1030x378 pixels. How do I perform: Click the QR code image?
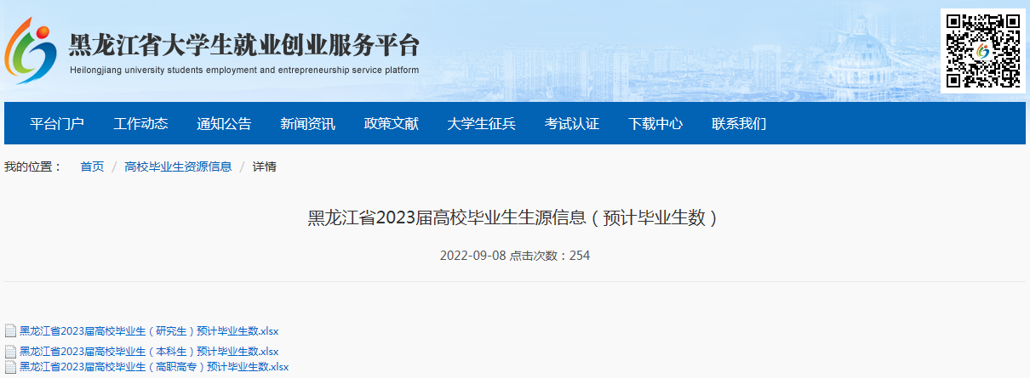point(982,50)
